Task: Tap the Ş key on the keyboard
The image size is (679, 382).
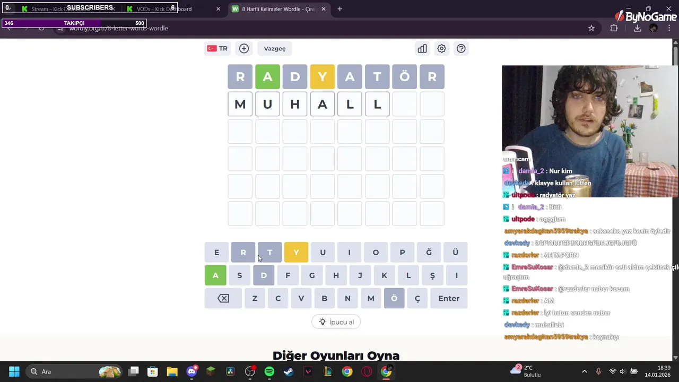Action: (x=432, y=275)
